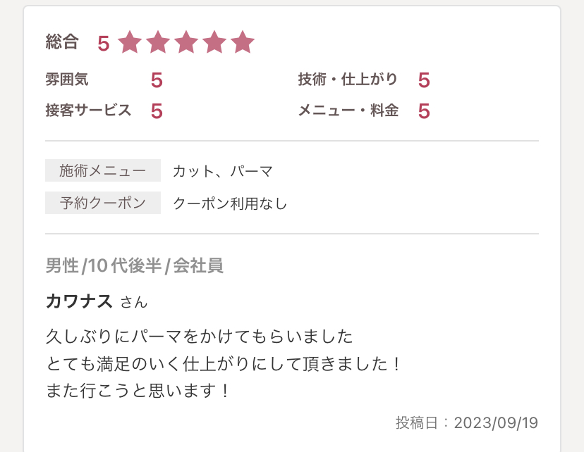Click the posting date 2023/09/19

click(x=496, y=422)
